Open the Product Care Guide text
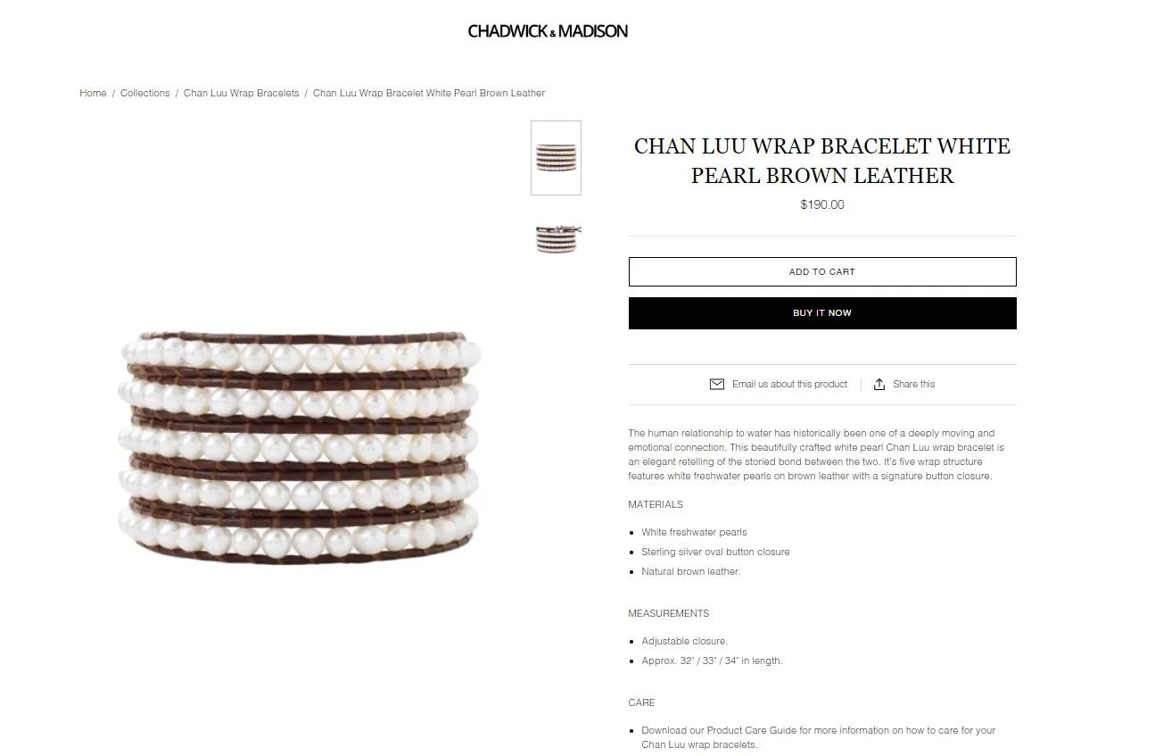The image size is (1155, 756). 751,730
